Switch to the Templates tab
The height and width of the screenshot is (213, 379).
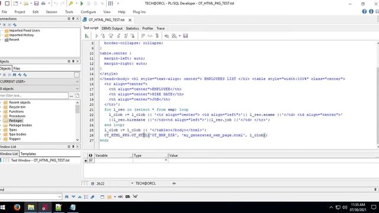[28, 154]
